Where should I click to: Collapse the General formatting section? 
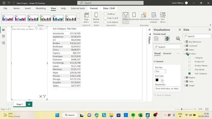click(x=155, y=61)
